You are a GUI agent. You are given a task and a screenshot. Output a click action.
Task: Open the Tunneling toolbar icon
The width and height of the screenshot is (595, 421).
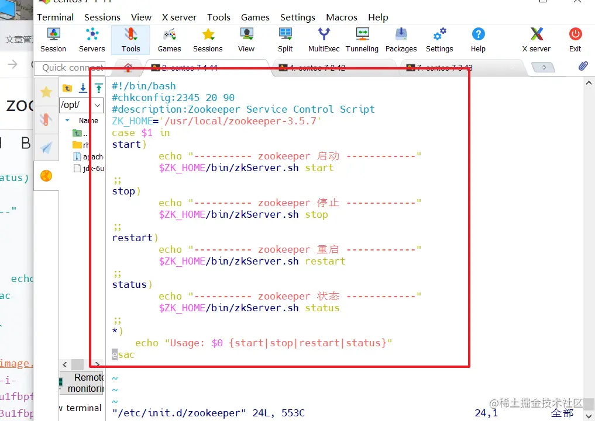[362, 40]
